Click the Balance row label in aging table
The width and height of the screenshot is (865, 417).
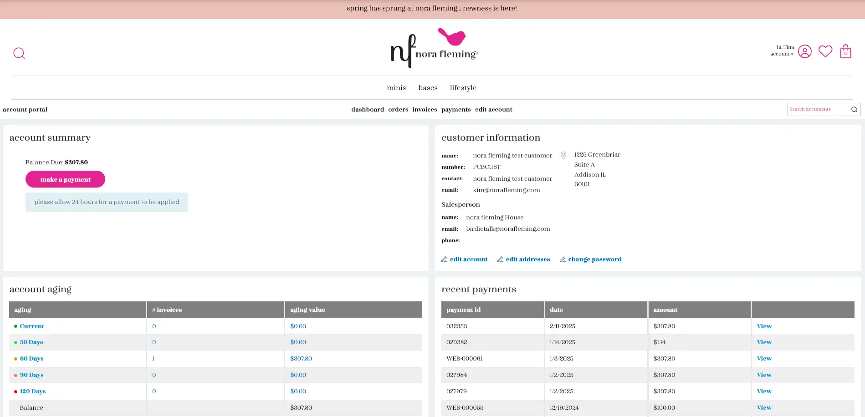pyautogui.click(x=31, y=408)
